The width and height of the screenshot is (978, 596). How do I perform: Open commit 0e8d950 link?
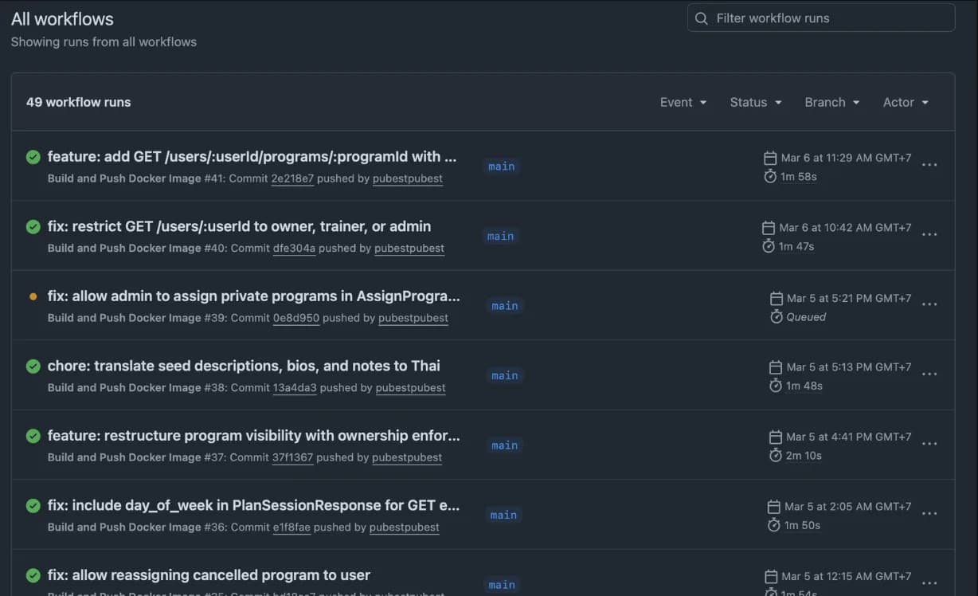coord(296,318)
